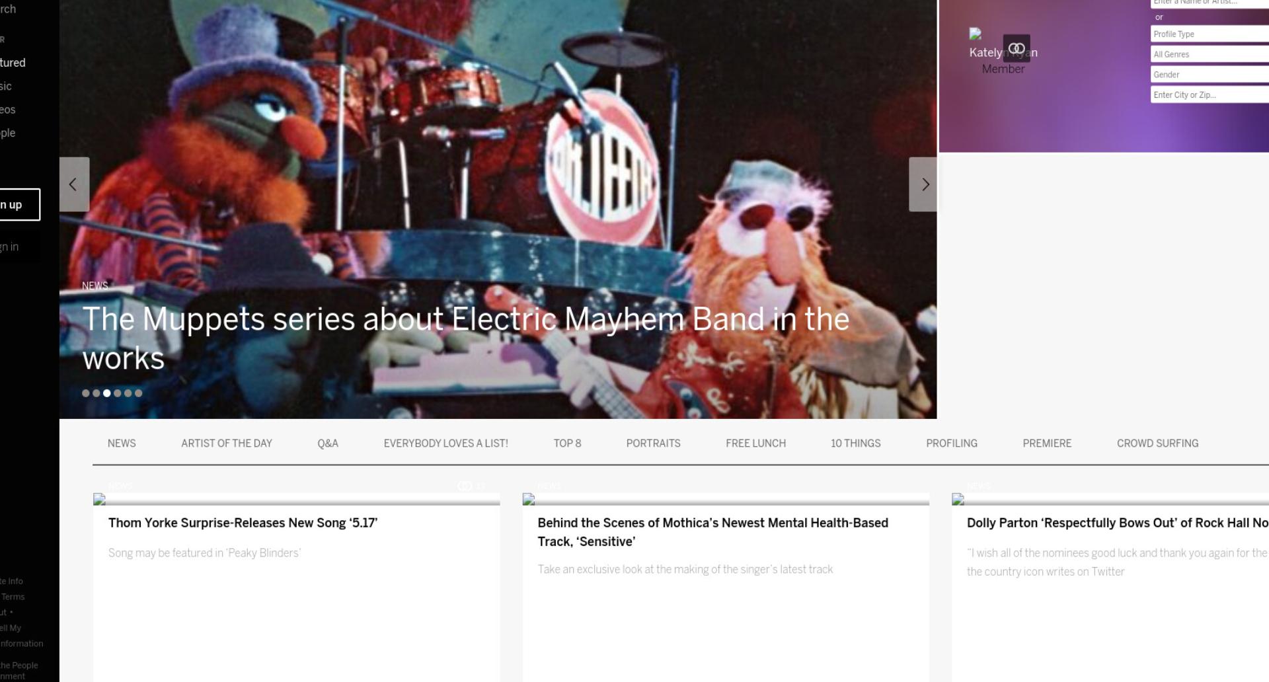Click the Sign up button
Image resolution: width=1269 pixels, height=682 pixels.
20,205
